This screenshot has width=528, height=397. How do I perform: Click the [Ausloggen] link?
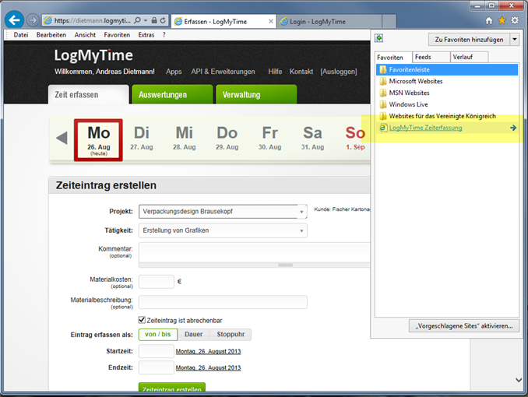(339, 72)
